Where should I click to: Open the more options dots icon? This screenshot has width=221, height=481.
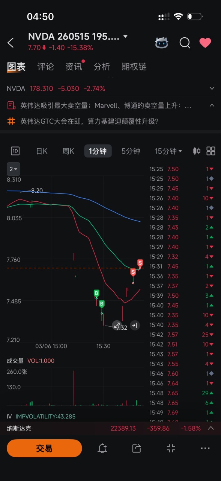coord(205,448)
